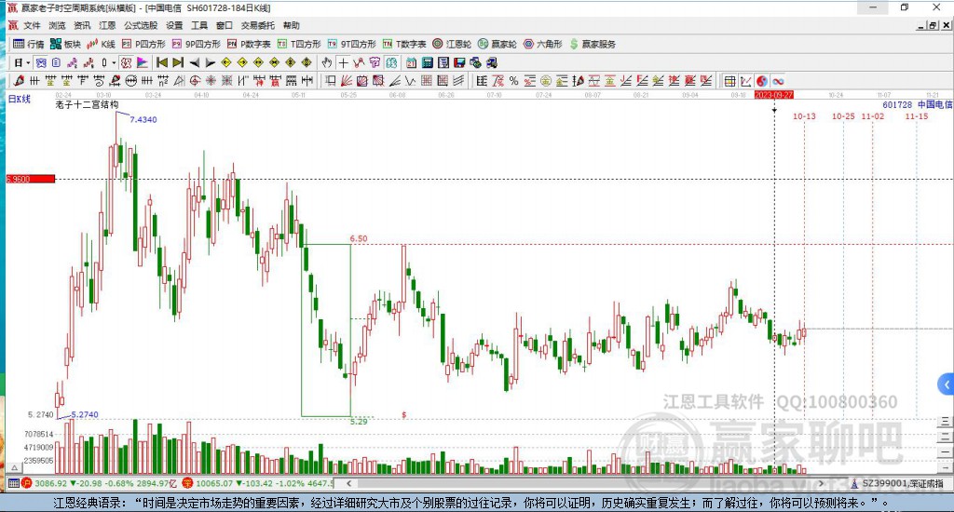Jump to last bar with skip-forward icon
Image resolution: width=954 pixels, height=512 pixels.
178,62
